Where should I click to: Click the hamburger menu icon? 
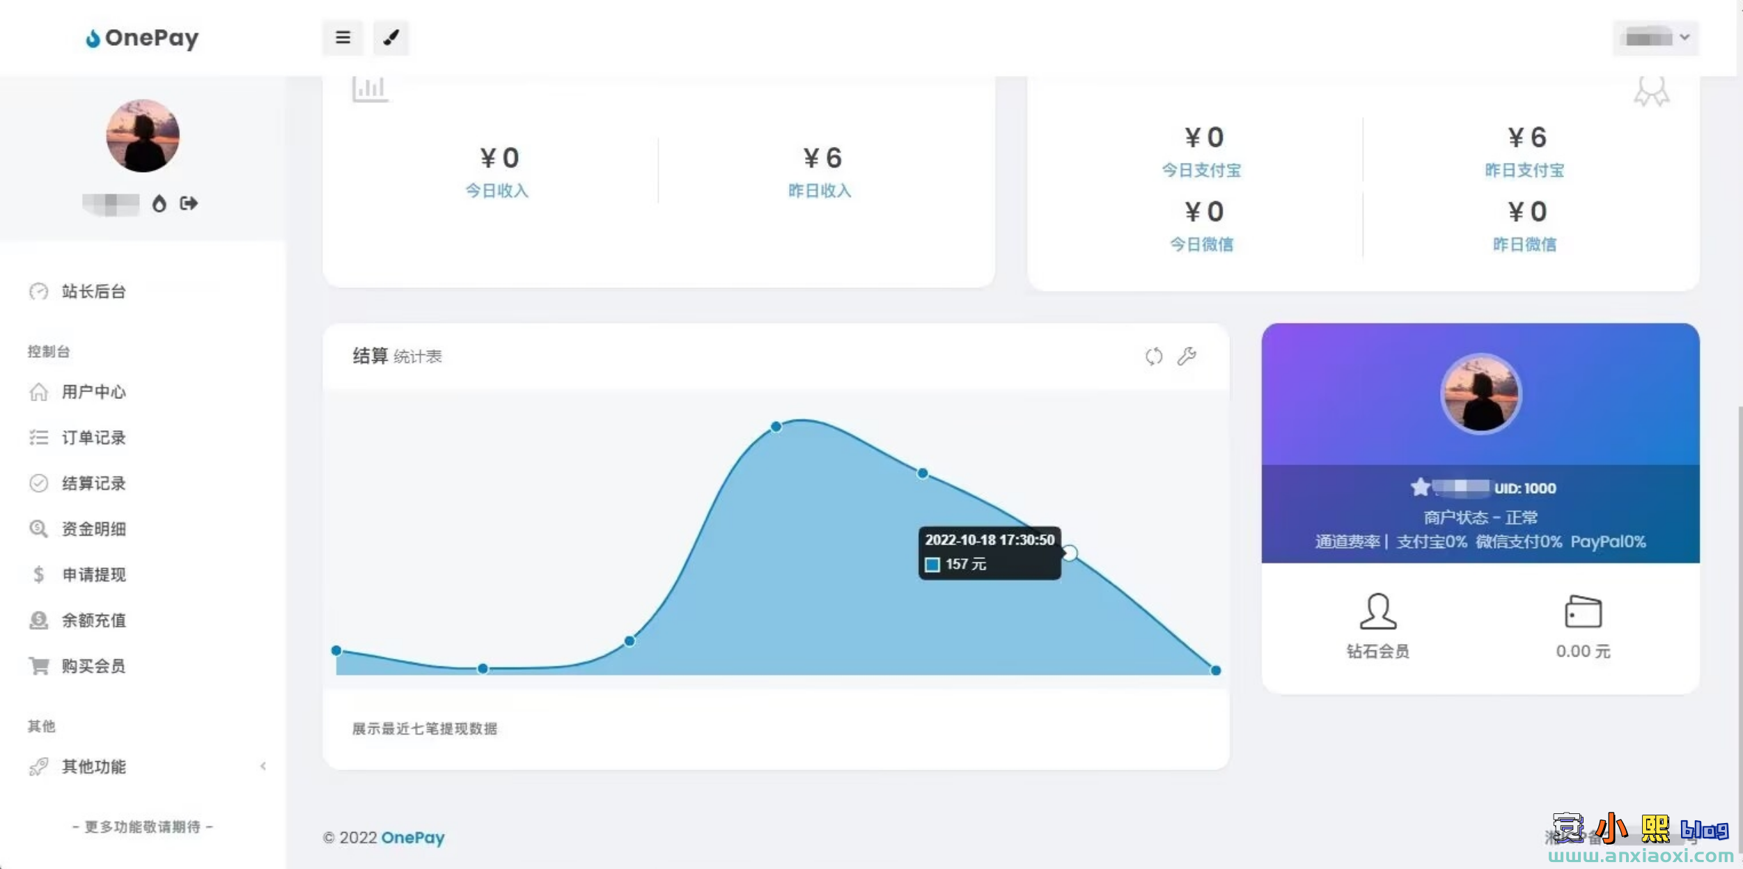tap(343, 37)
